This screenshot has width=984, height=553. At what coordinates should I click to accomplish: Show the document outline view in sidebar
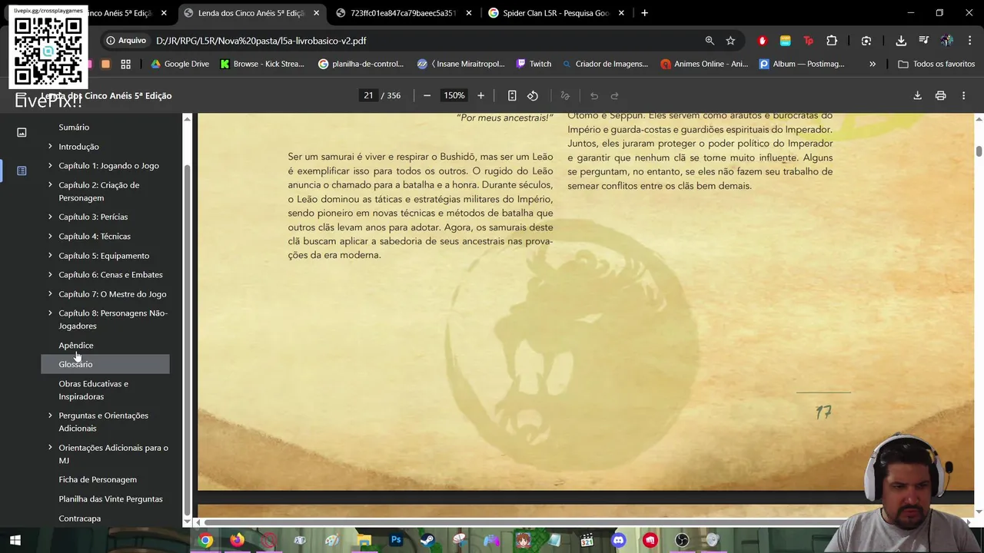click(22, 171)
